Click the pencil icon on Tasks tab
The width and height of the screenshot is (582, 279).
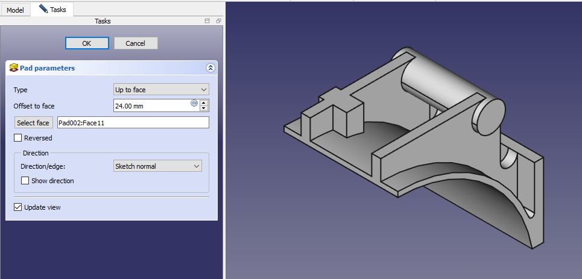(x=43, y=9)
